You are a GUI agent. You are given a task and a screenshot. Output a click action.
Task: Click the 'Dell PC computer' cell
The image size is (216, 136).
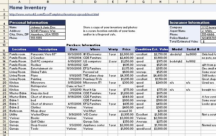(47, 61)
